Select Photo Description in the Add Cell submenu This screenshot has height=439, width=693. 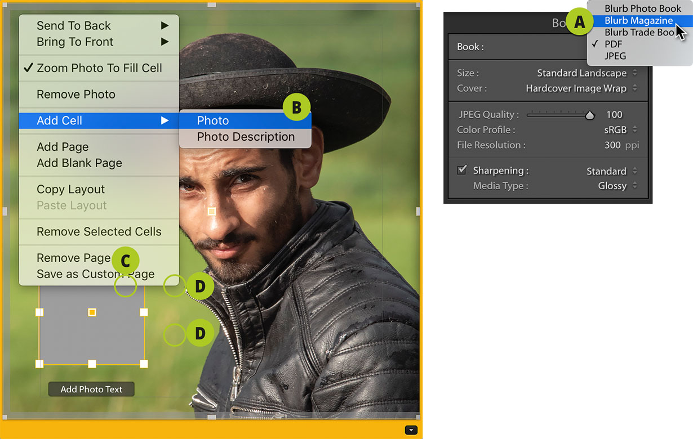(x=245, y=137)
